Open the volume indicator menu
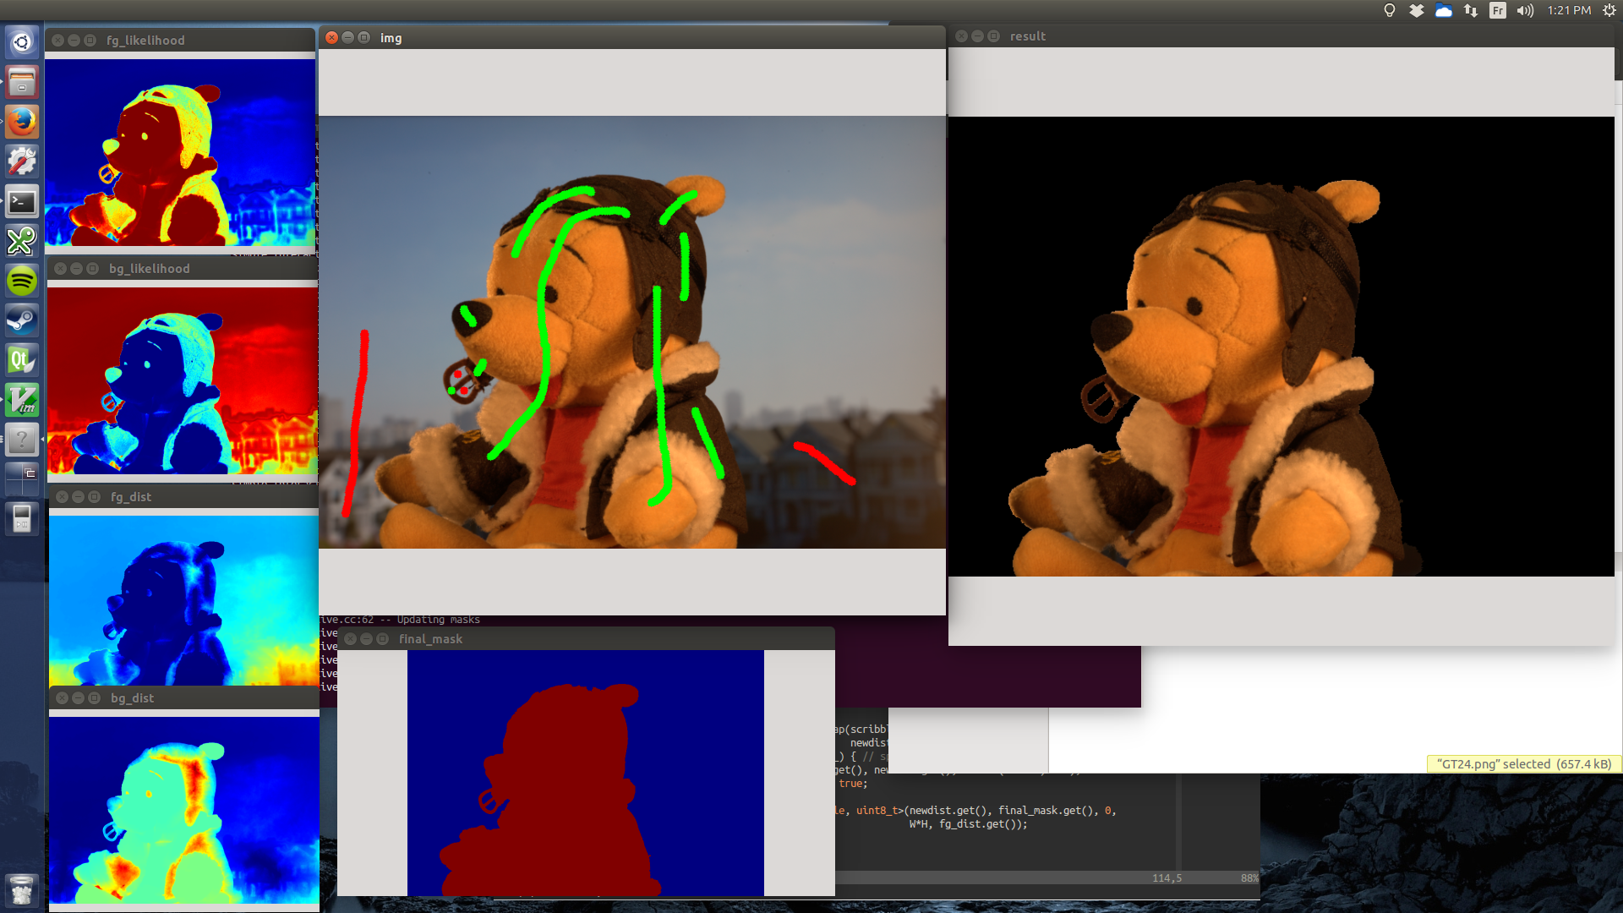 pos(1525,10)
